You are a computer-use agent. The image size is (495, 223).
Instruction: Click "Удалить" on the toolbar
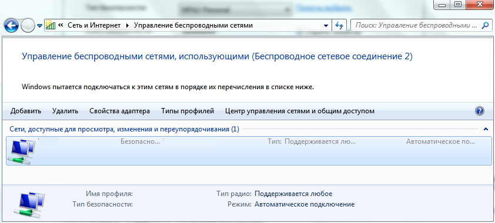[65, 111]
